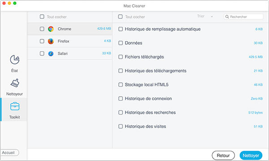Click the Zero KB size value
The image size is (269, 161).
pyautogui.click(x=256, y=98)
